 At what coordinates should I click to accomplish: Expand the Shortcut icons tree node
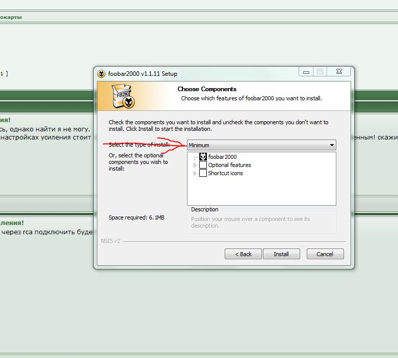pyautogui.click(x=195, y=173)
